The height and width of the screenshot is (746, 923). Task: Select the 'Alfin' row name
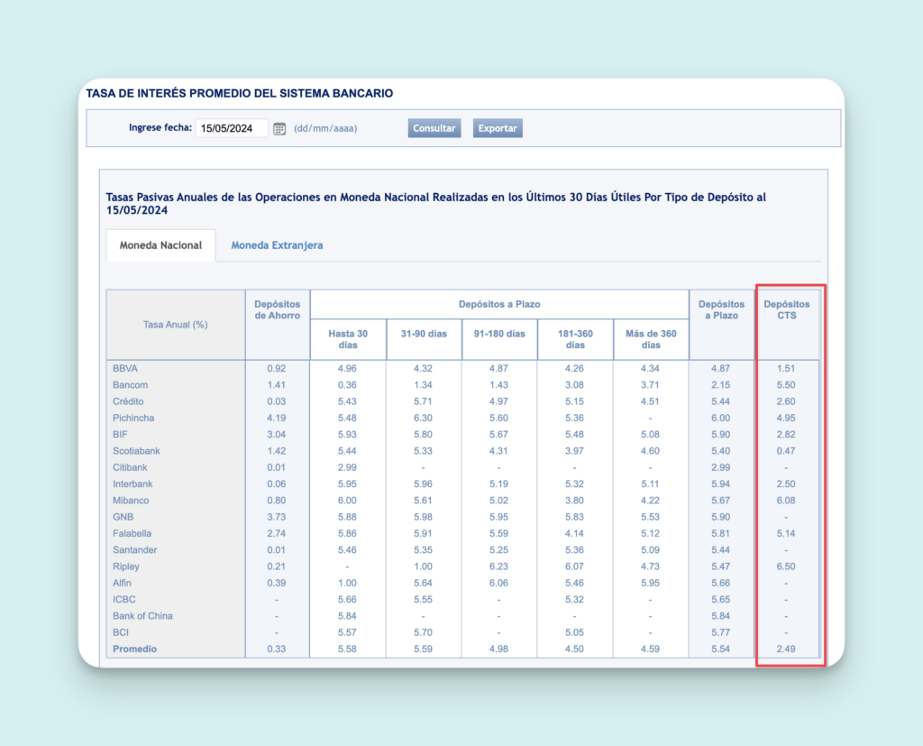(123, 583)
